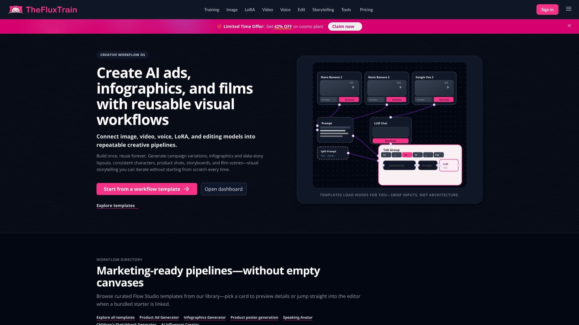The width and height of the screenshot is (579, 325).
Task: Select the T10 tab in Tab Group
Action: click(x=438, y=155)
